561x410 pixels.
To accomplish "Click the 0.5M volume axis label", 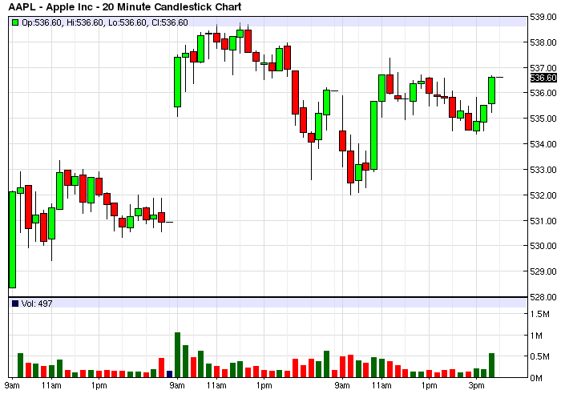I will pos(539,356).
